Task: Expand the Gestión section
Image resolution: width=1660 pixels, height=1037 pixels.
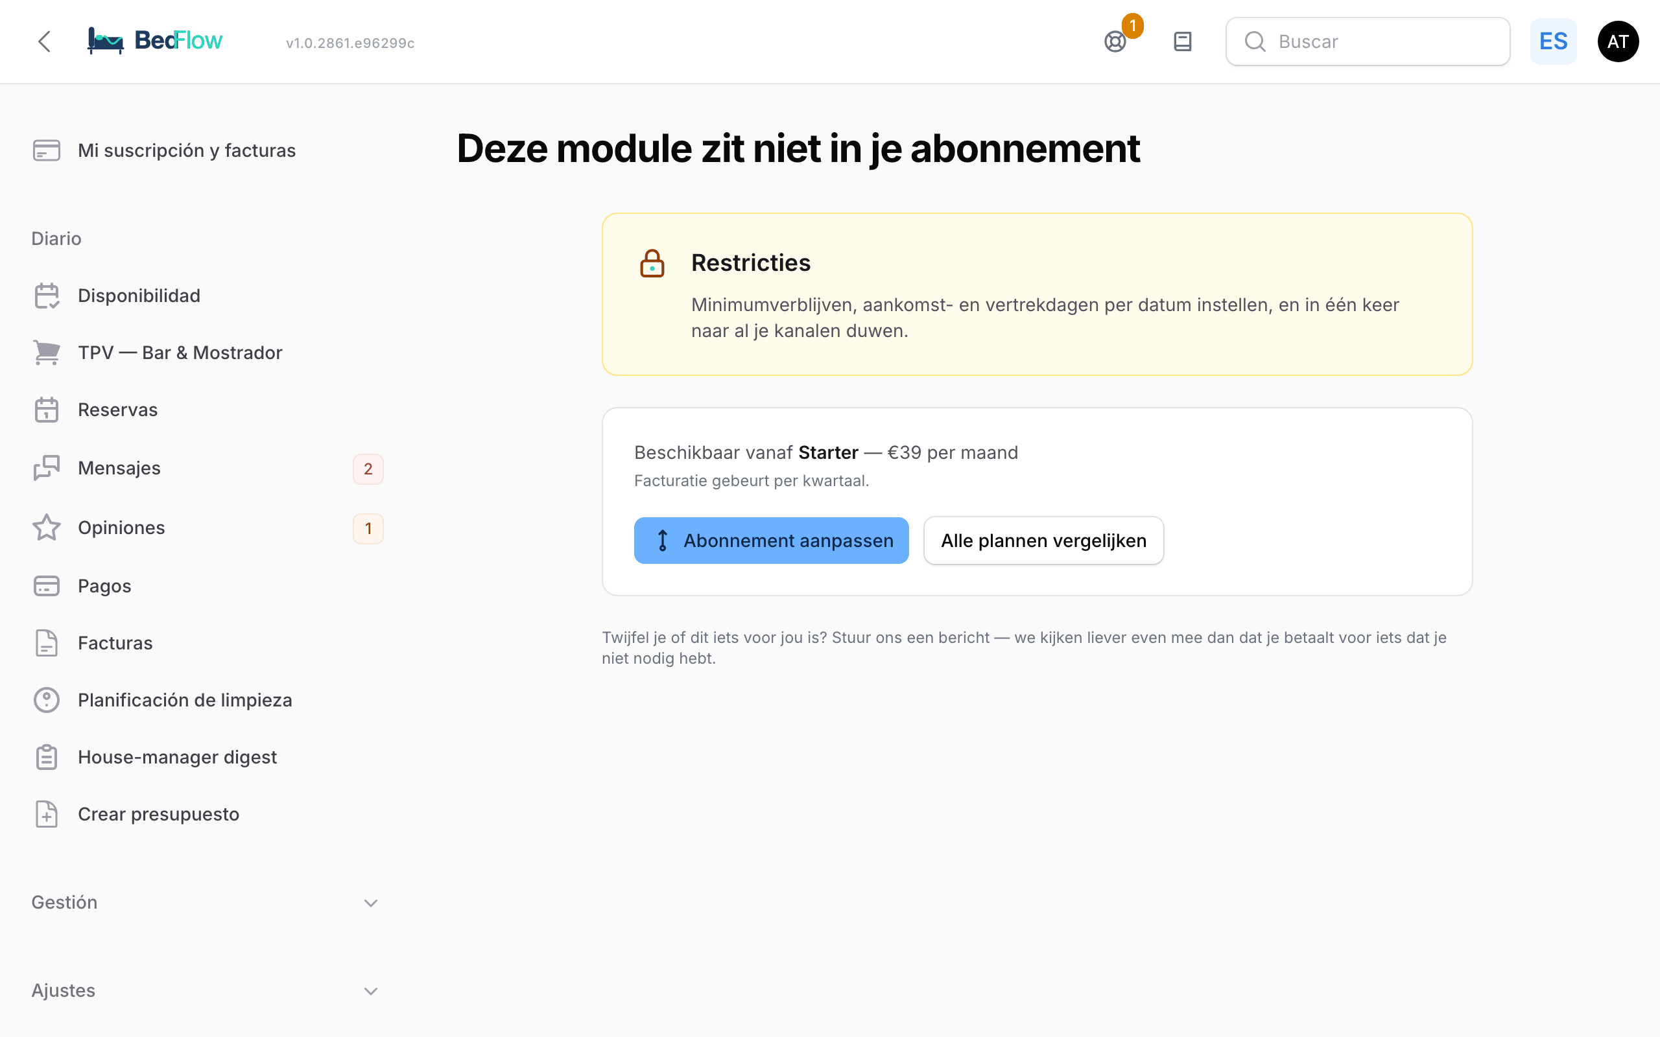Action: point(205,903)
